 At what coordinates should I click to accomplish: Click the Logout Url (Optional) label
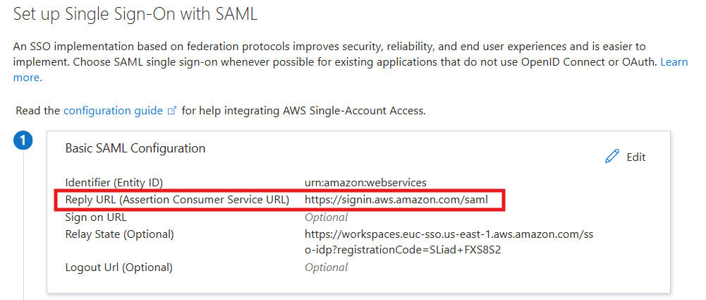118,268
